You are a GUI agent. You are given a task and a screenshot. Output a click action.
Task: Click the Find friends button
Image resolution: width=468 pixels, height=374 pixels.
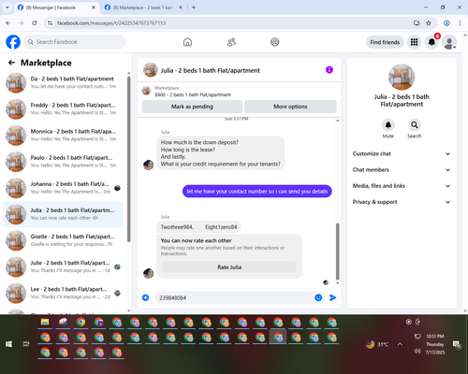[385, 42]
